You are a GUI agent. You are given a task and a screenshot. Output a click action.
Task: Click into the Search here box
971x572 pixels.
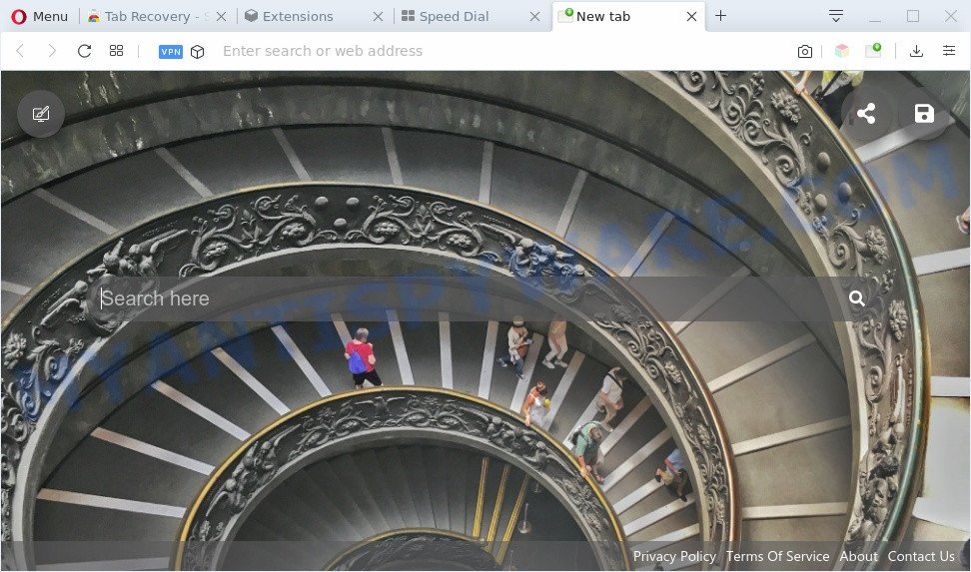coord(468,298)
